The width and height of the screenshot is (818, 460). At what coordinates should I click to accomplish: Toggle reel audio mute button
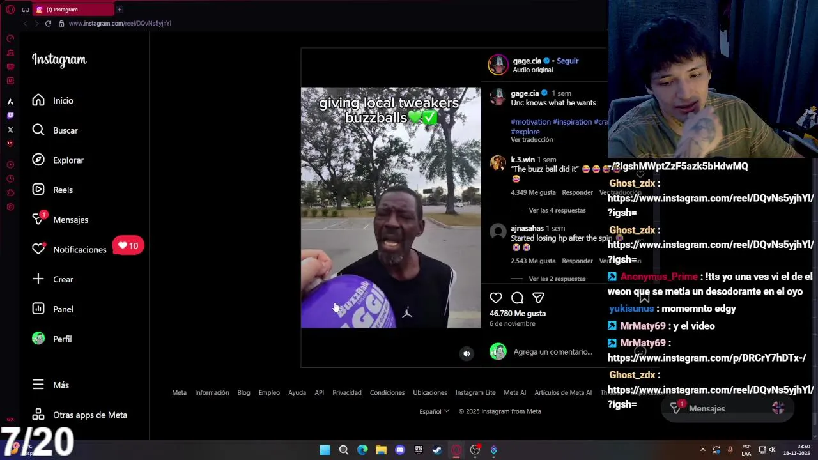click(467, 354)
